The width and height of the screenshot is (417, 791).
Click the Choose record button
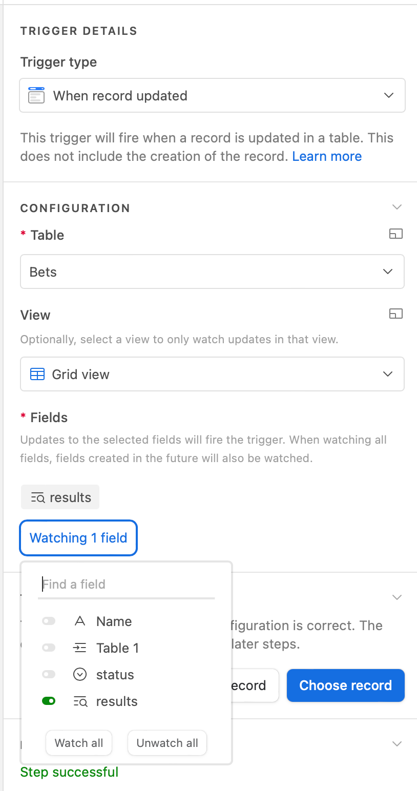pos(346,685)
